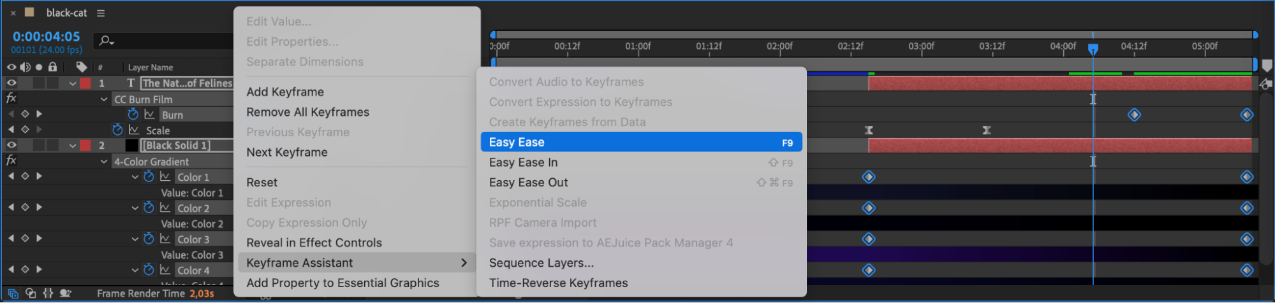Click the current time indicator playhead
Image resolution: width=1275 pixels, height=303 pixels.
pos(1093,49)
